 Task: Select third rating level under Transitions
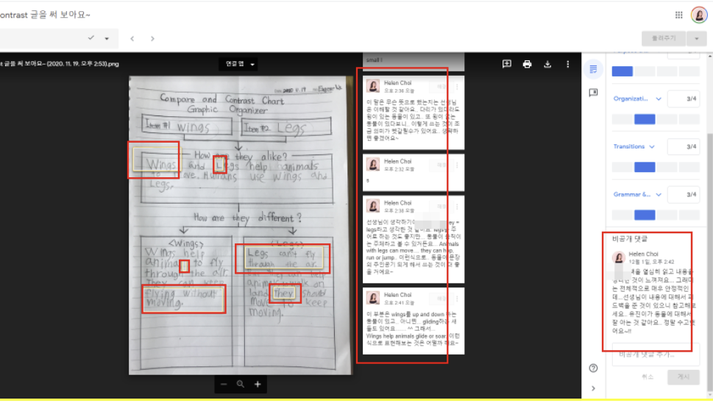(667, 167)
